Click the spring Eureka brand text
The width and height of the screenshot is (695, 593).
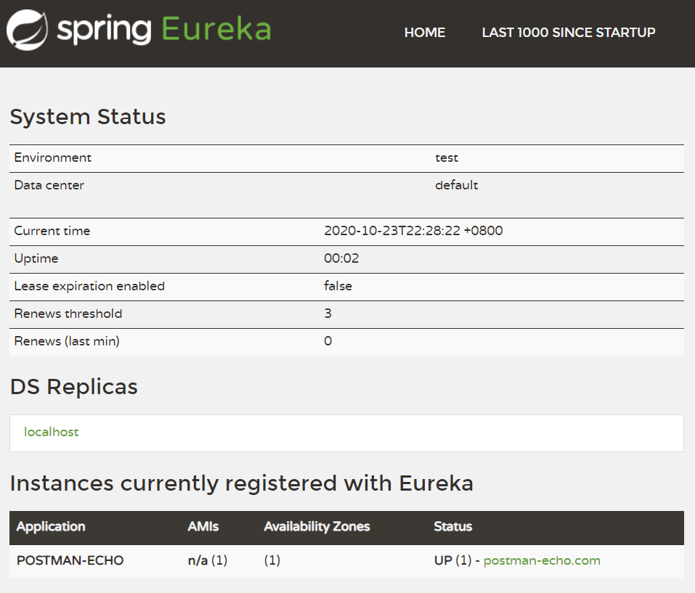[x=164, y=30]
